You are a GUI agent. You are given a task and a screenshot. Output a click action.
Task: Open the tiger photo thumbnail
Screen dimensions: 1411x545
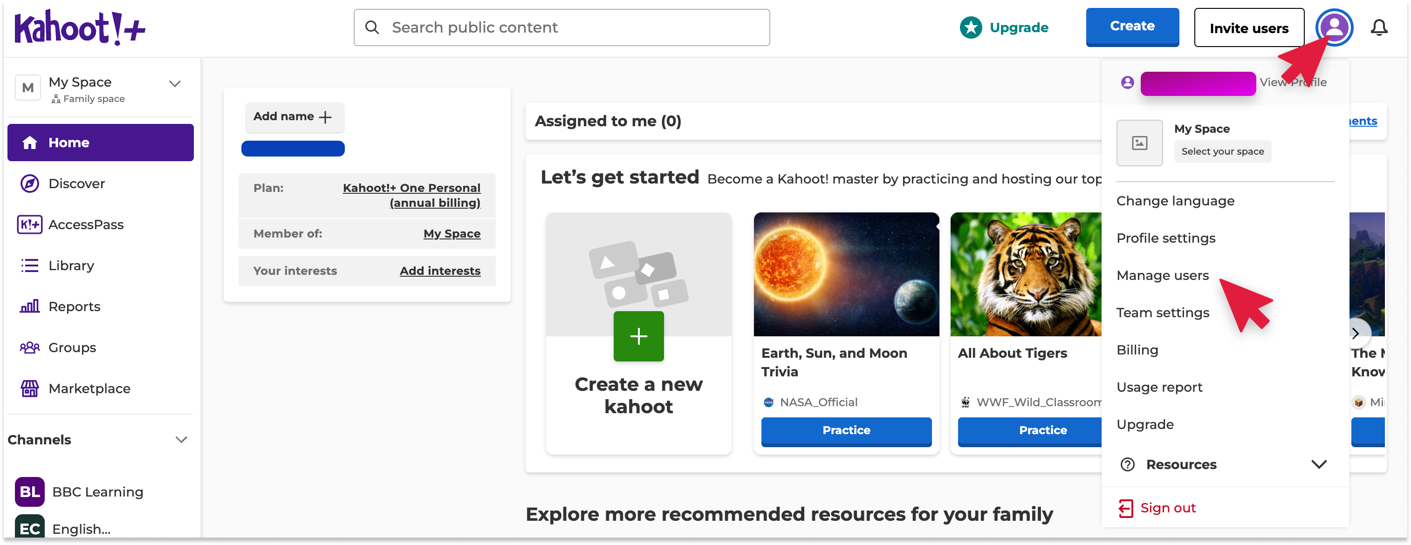click(x=1025, y=274)
